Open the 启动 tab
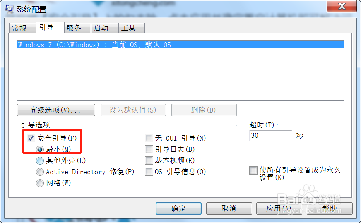This screenshot has width=361, height=223. pos(101,28)
